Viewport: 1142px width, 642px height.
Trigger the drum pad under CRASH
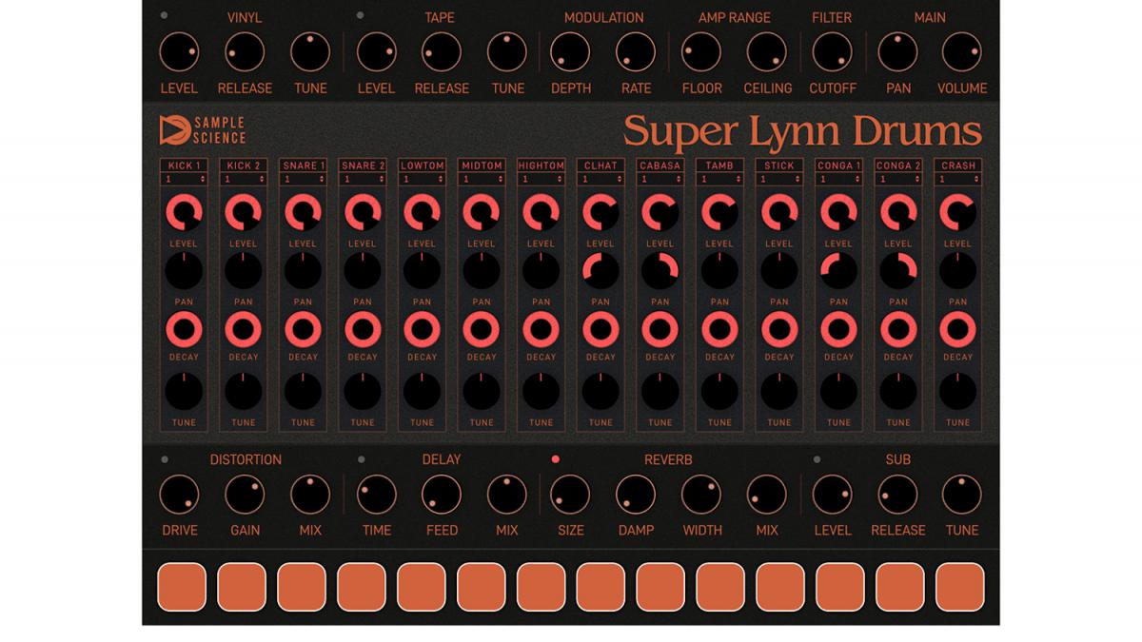coord(959,587)
